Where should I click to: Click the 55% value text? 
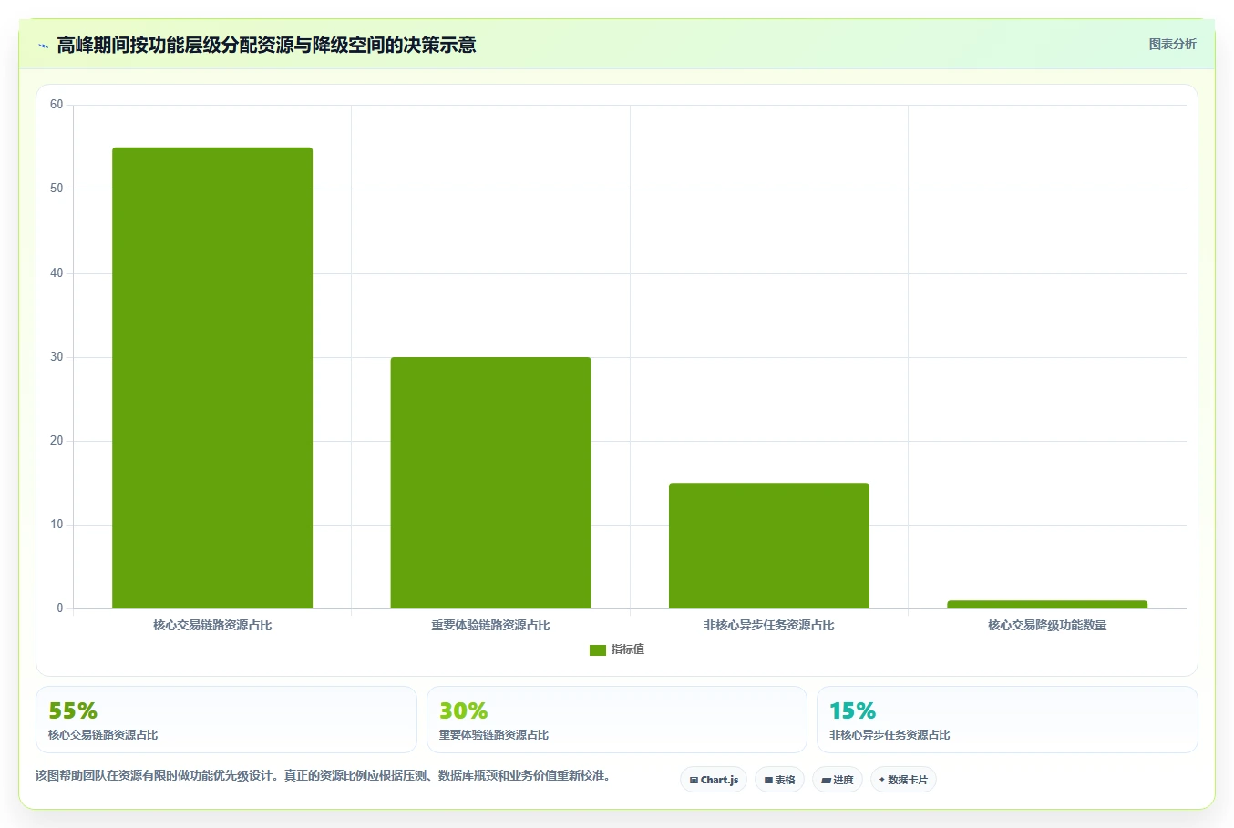pyautogui.click(x=73, y=710)
